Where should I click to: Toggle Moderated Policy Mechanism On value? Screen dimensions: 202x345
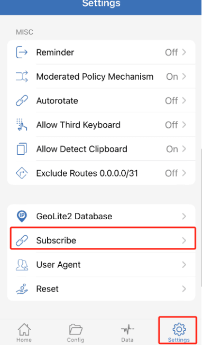click(172, 77)
